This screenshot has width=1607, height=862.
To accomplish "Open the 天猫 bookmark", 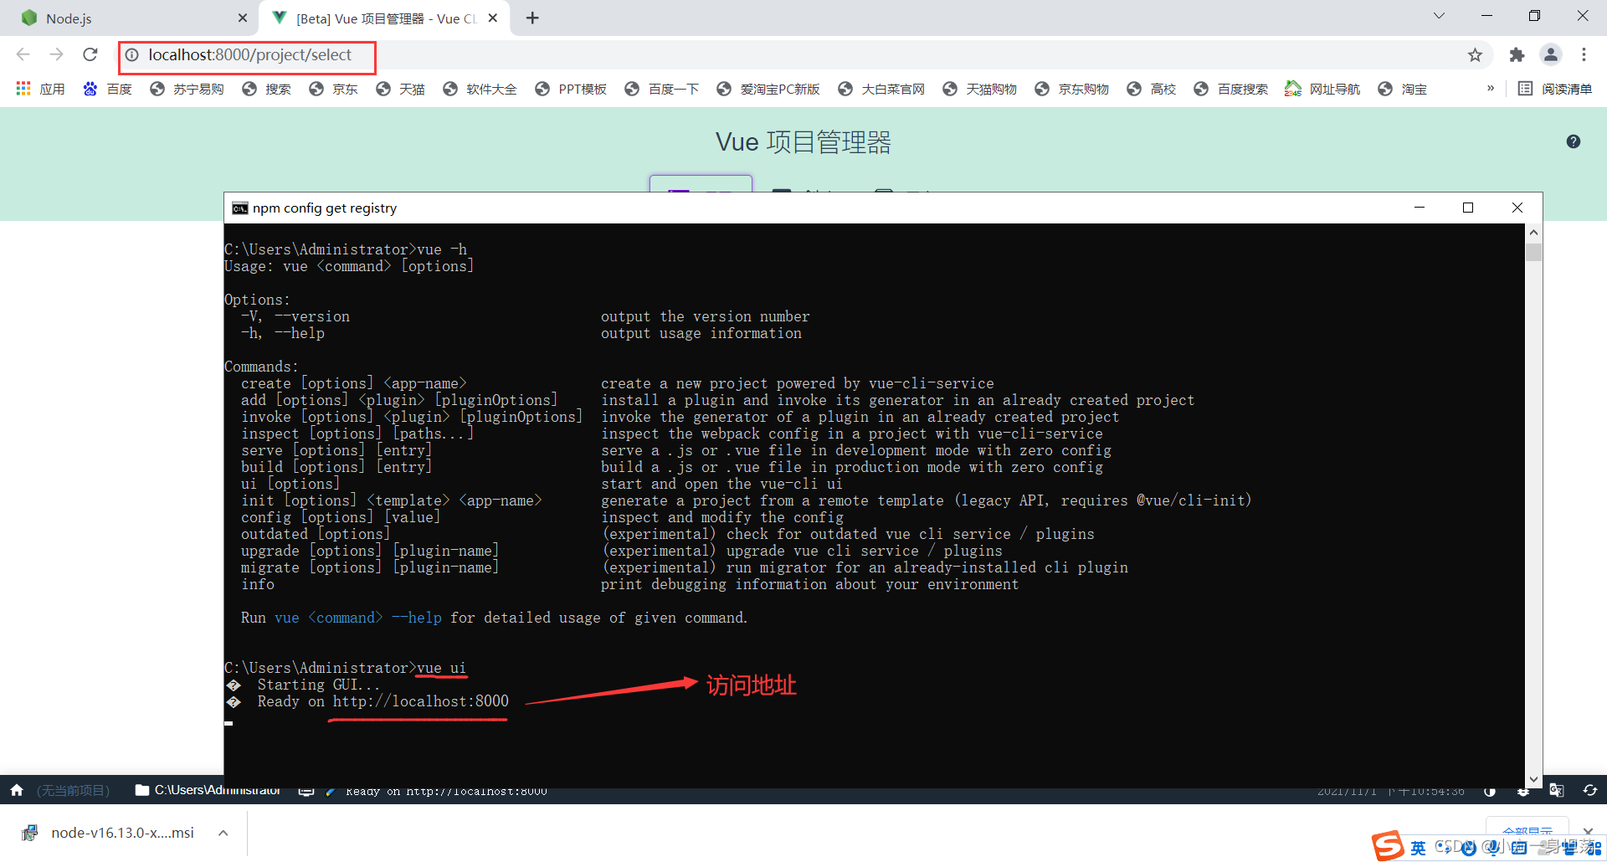I will click(x=400, y=89).
